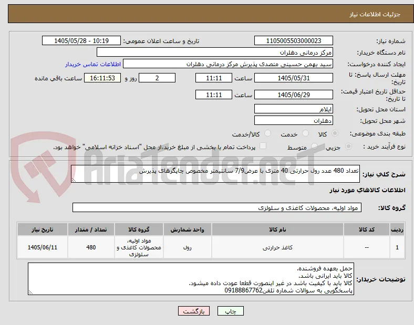Click the remaining time field 16:11:53
The image size is (414, 325).
click(x=102, y=78)
